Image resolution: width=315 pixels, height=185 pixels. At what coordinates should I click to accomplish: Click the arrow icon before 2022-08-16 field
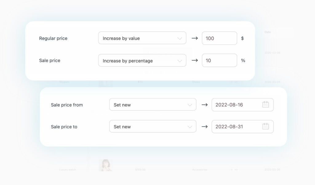[205, 104]
